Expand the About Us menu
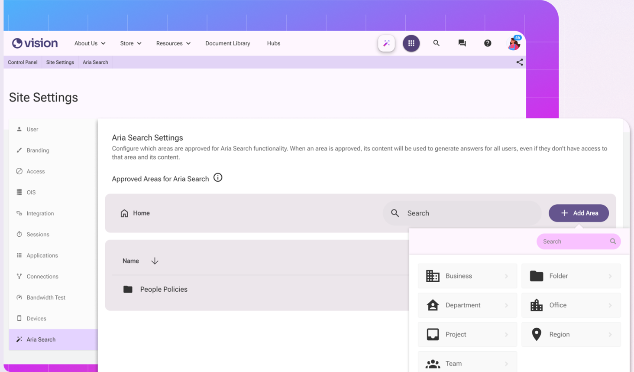 90,43
